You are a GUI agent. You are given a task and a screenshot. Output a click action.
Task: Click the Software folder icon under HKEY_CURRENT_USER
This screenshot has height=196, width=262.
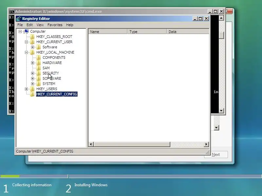point(38,47)
